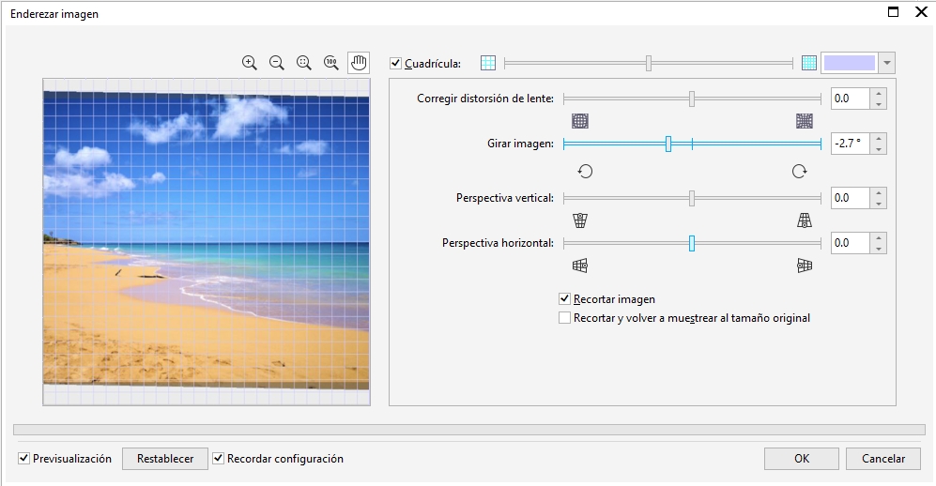Set the preview zoom to 100%
This screenshot has height=486, width=936.
(330, 63)
